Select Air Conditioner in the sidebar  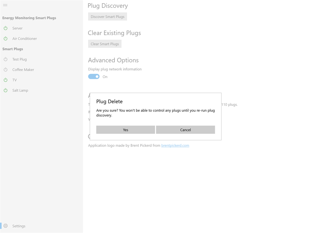25,38
